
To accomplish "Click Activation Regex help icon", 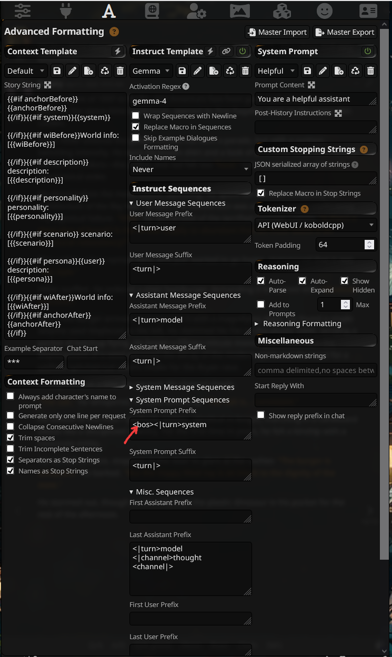I will point(186,87).
